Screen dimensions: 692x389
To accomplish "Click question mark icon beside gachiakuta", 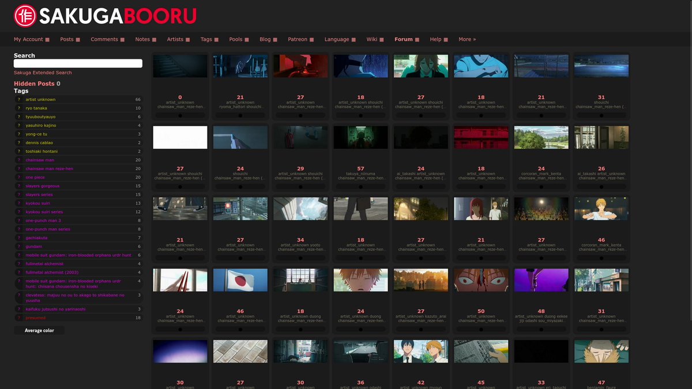I will coord(19,238).
